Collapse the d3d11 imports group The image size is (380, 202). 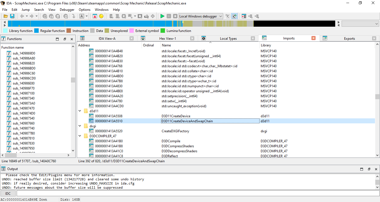pos(80,111)
